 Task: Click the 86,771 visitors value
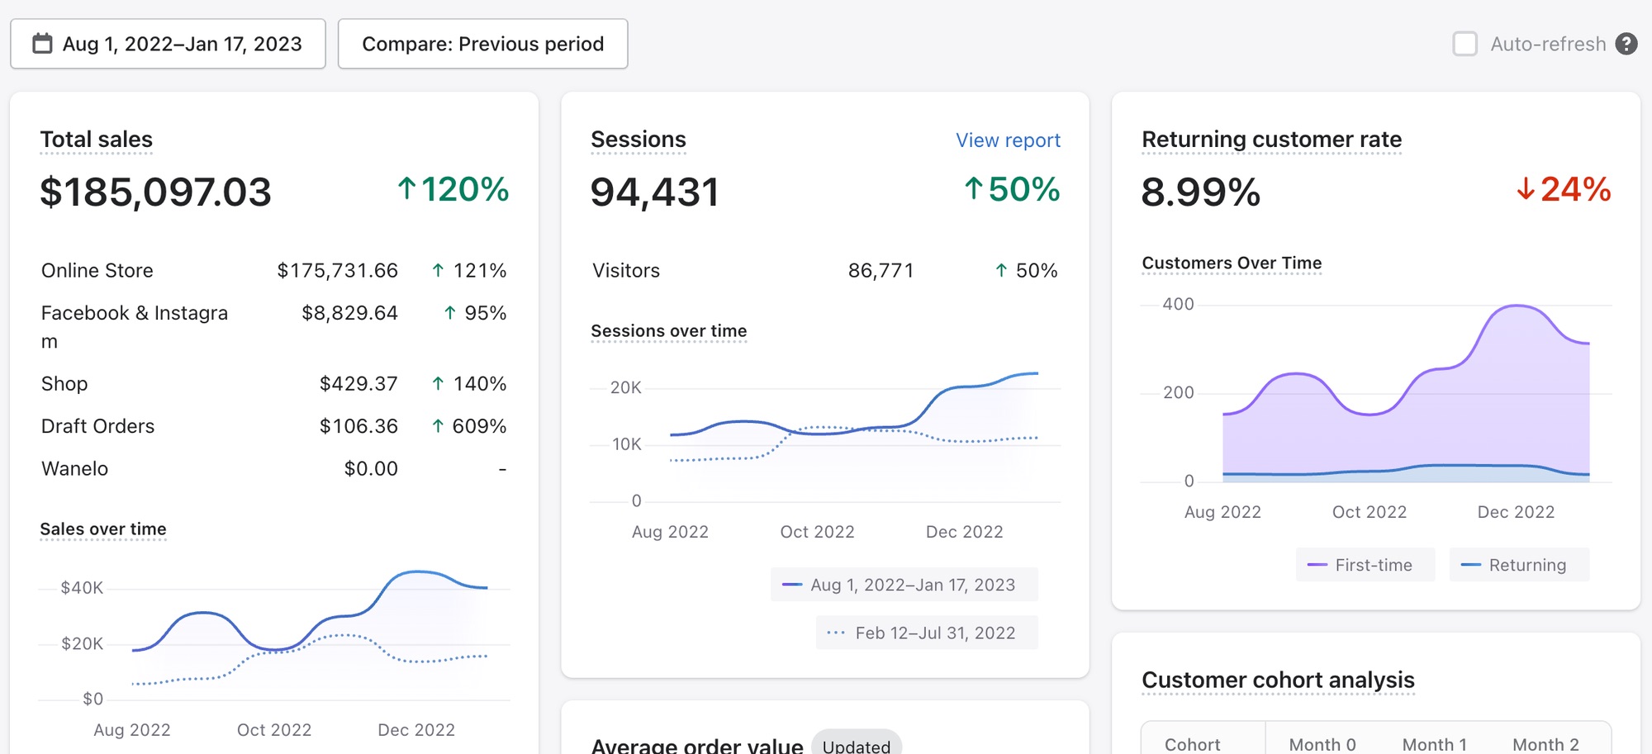[x=881, y=271]
